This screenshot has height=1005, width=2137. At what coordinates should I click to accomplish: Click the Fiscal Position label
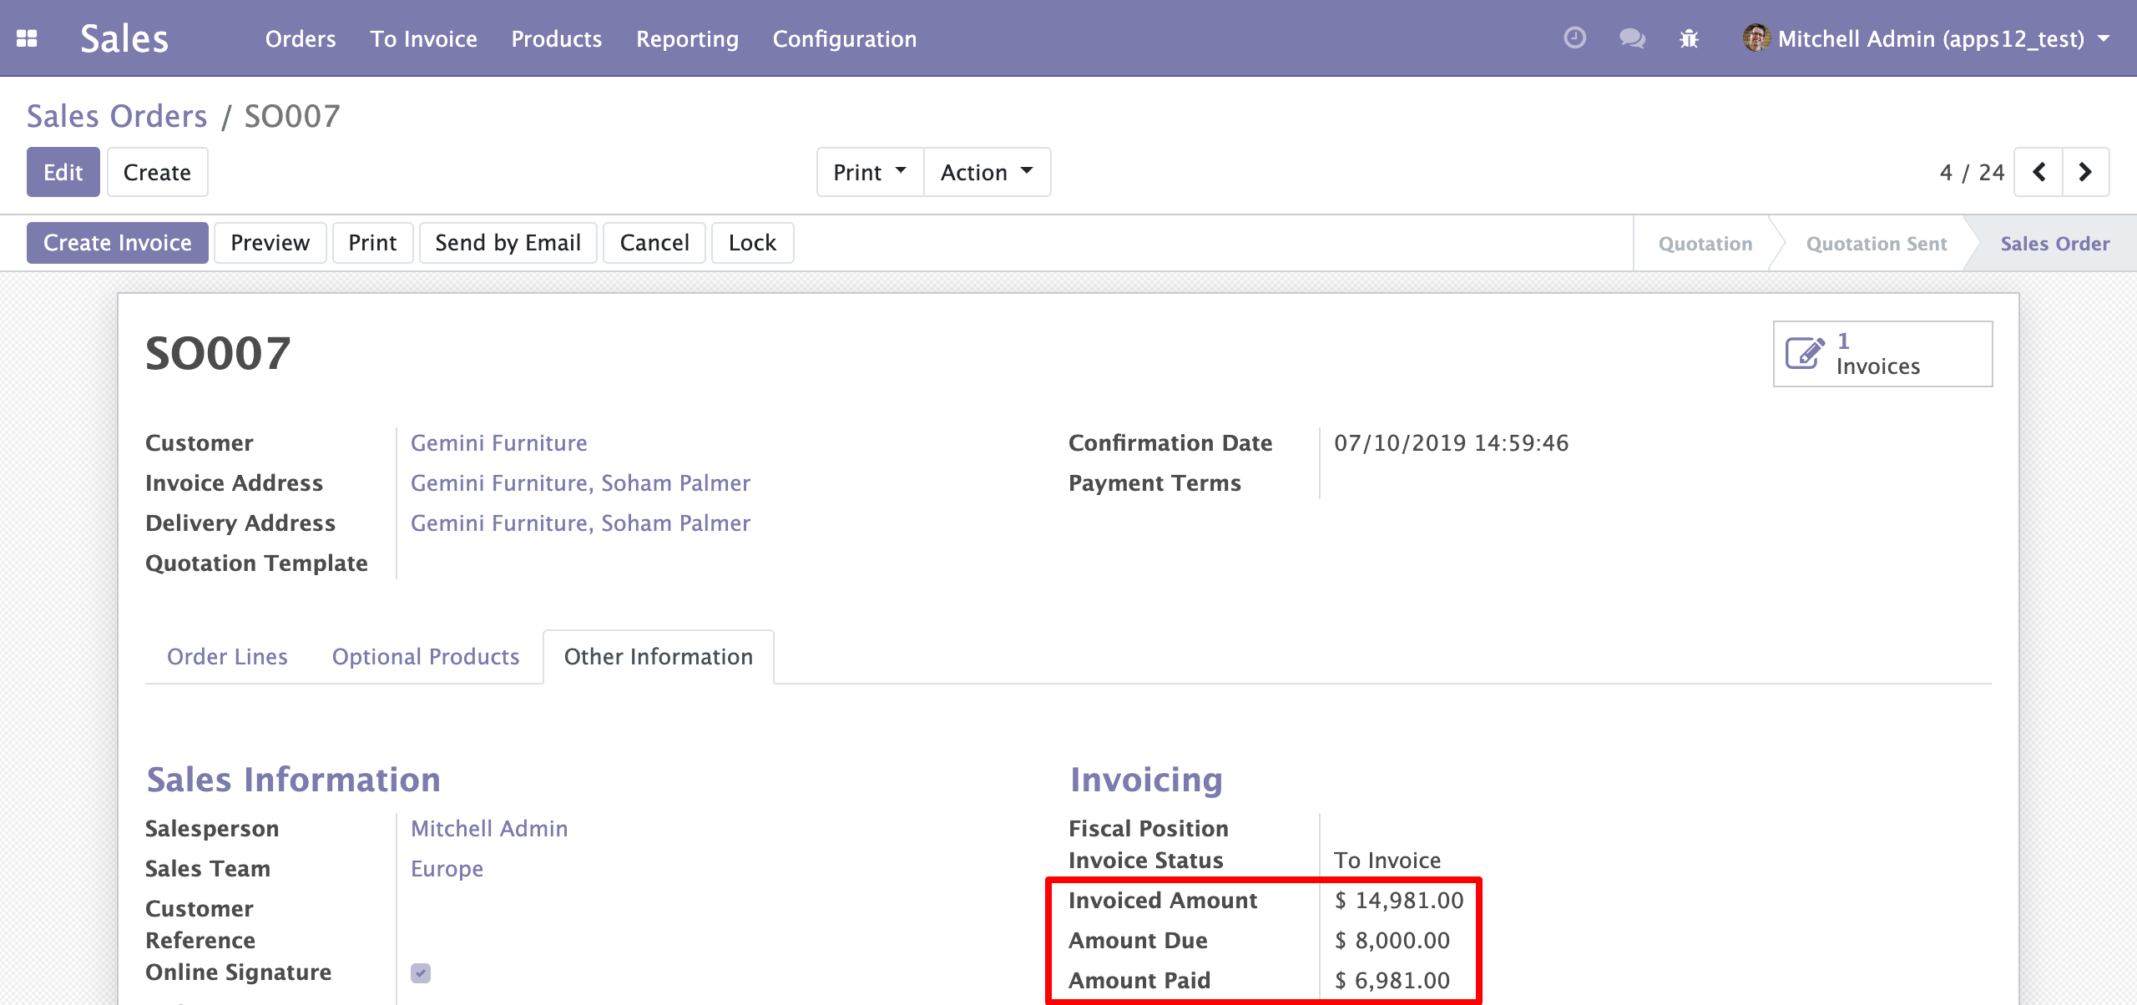[1149, 829]
